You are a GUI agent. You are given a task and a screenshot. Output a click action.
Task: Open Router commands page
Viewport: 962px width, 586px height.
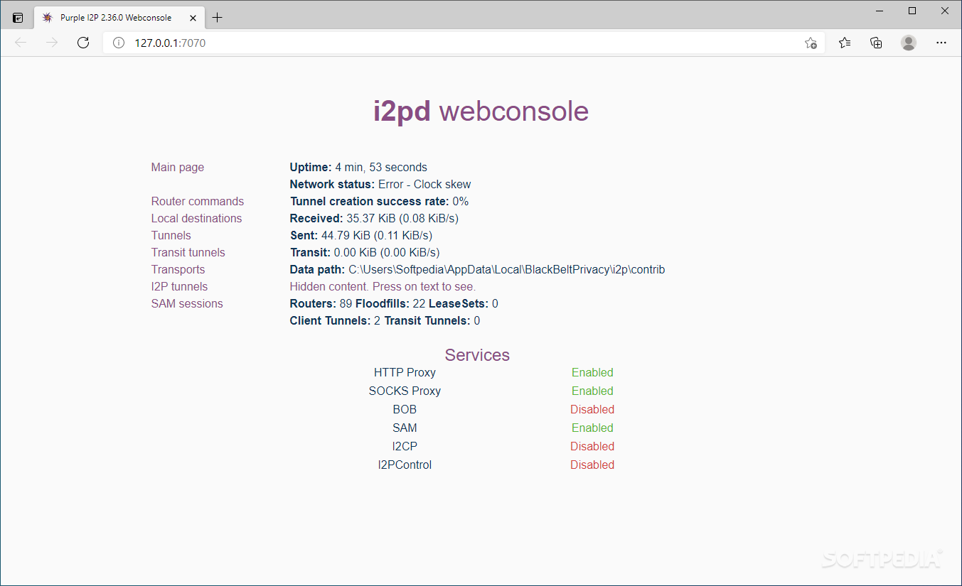[x=198, y=202]
